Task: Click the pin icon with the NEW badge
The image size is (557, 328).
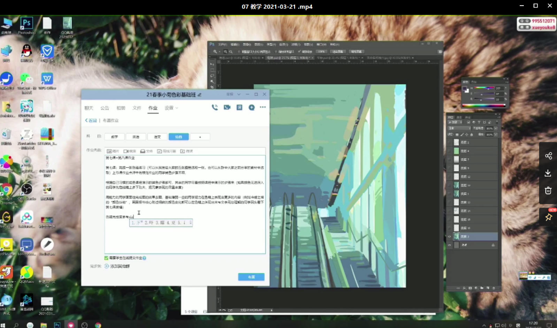Action: click(x=548, y=217)
